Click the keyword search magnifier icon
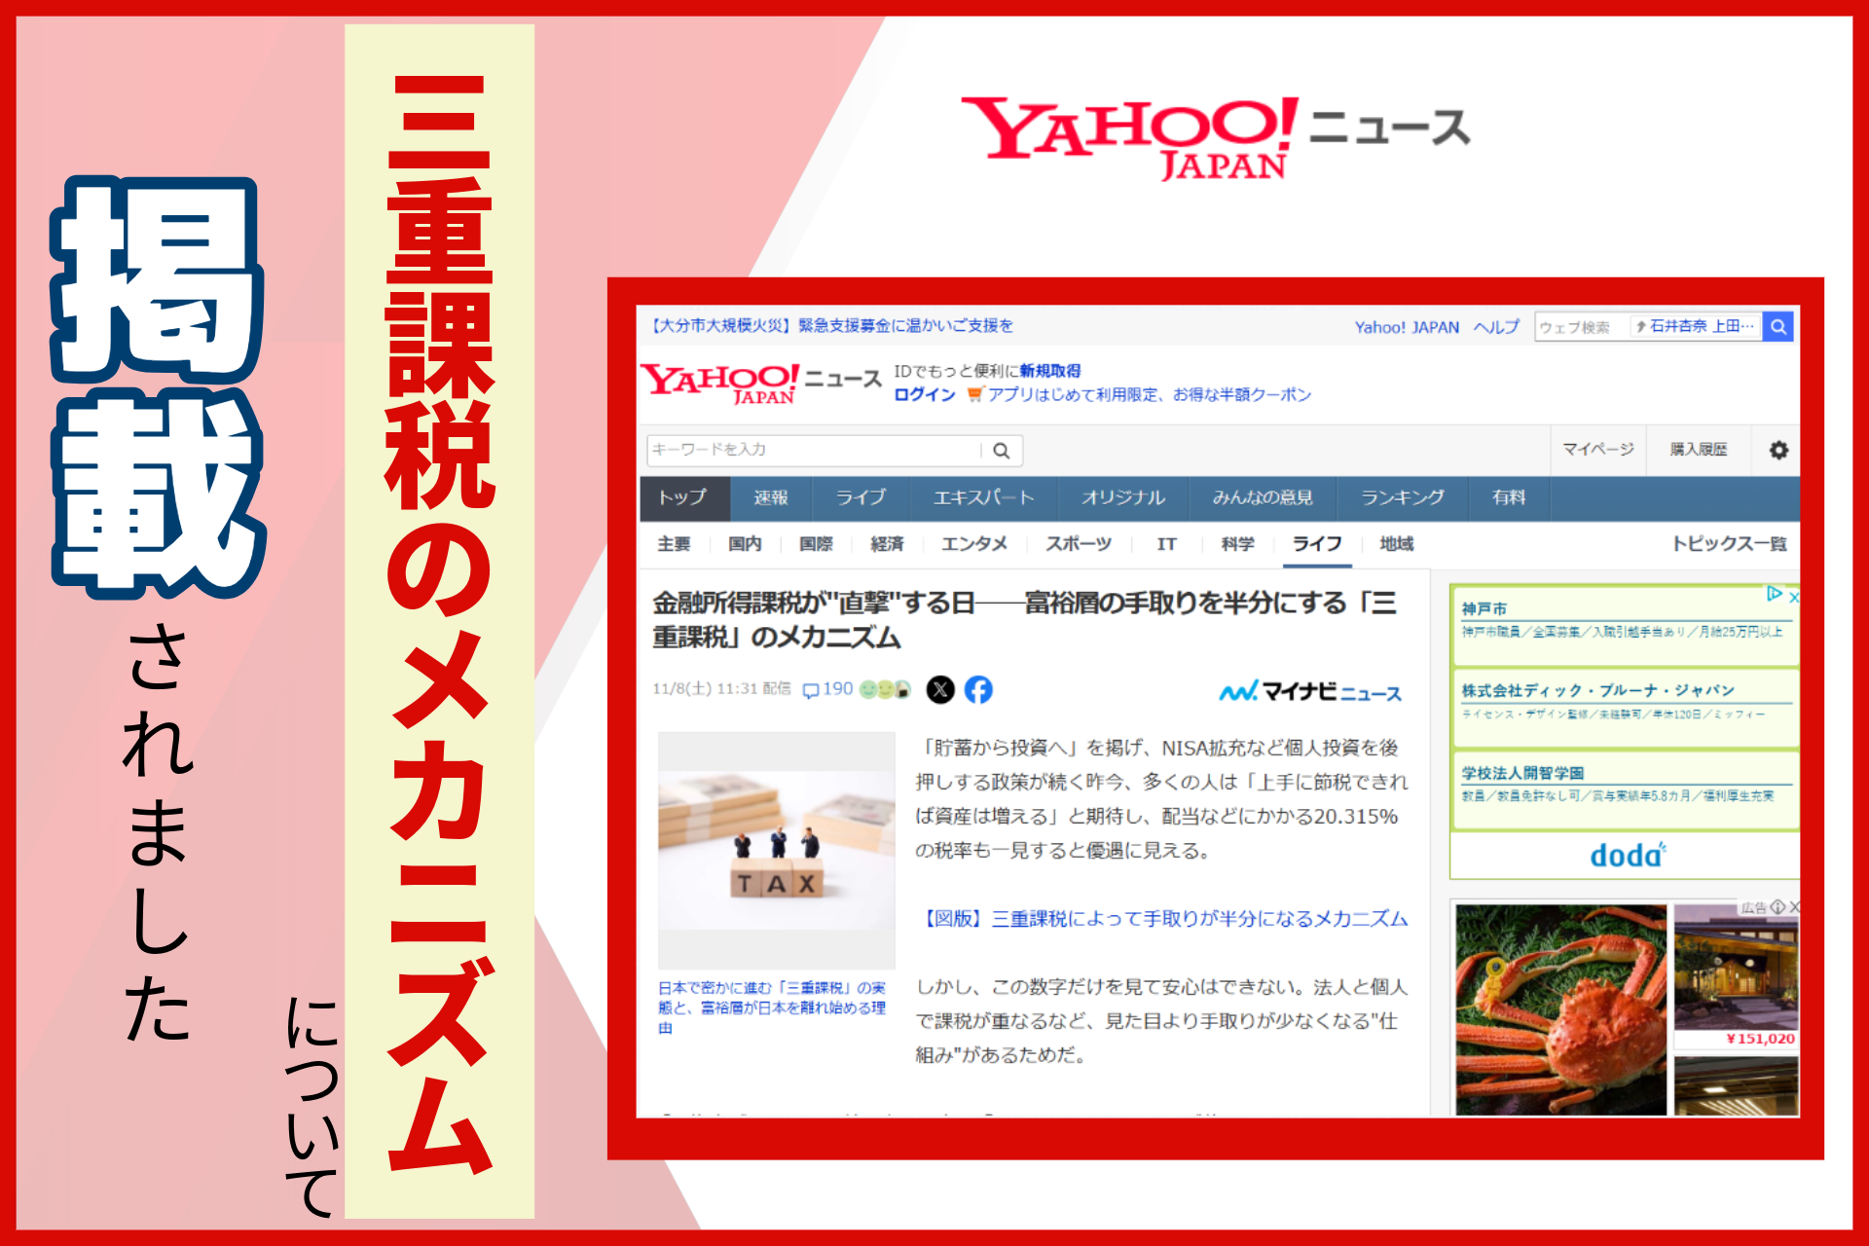Screen dimensions: 1869x1246 coord(1001,450)
